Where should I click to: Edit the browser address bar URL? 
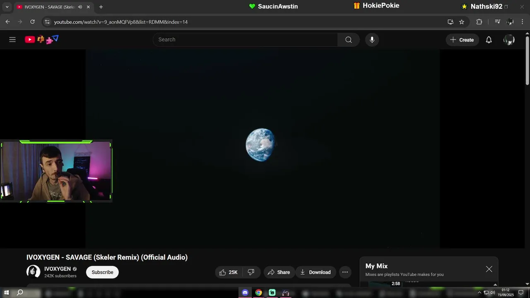point(248,22)
